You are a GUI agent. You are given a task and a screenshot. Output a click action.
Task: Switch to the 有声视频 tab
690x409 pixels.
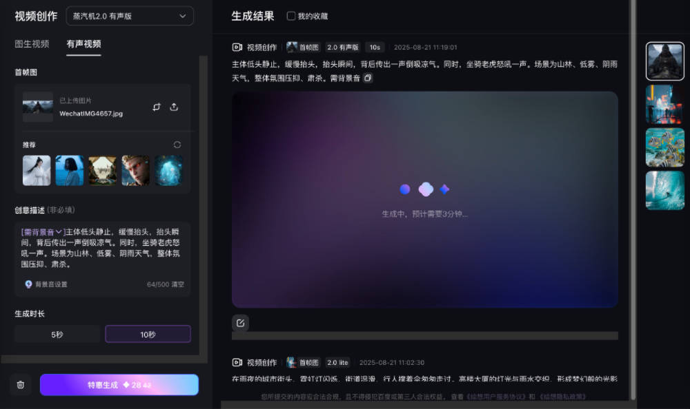pyautogui.click(x=83, y=44)
